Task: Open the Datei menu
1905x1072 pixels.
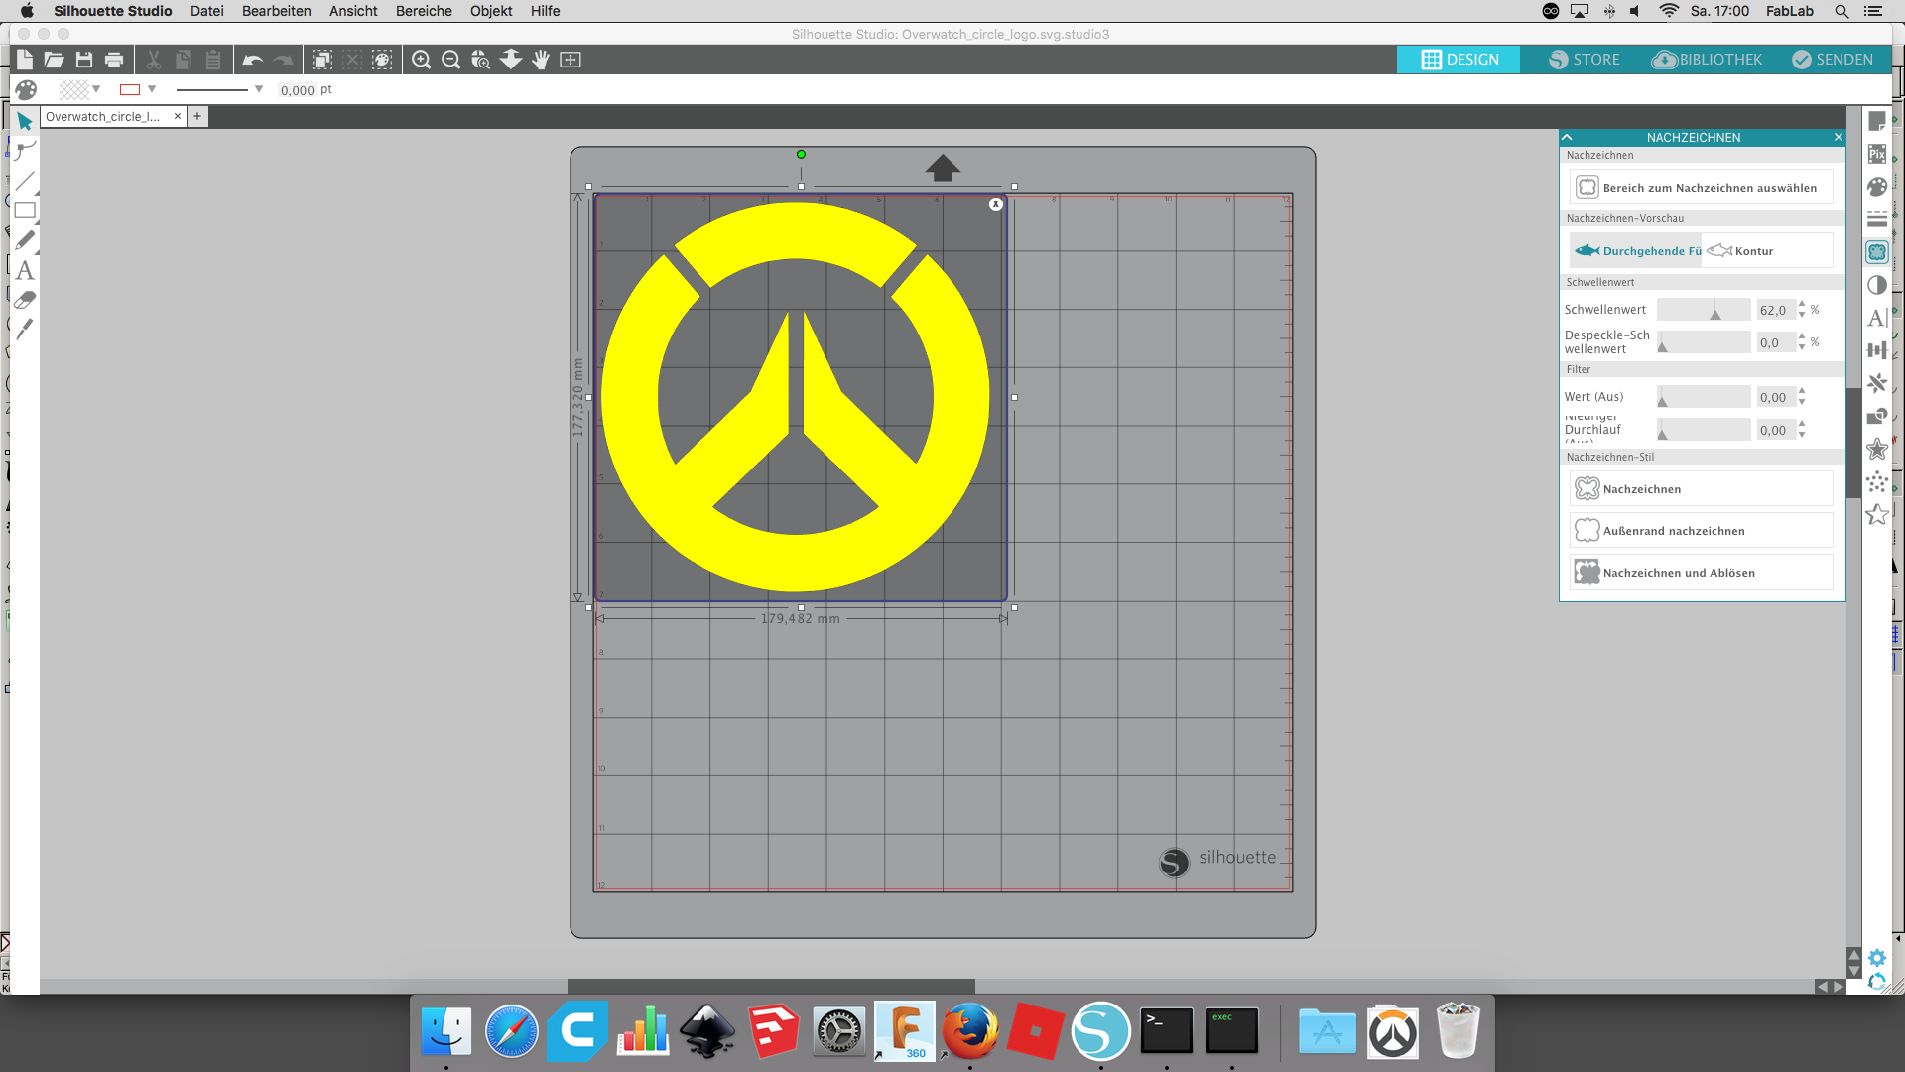Action: 207,11
